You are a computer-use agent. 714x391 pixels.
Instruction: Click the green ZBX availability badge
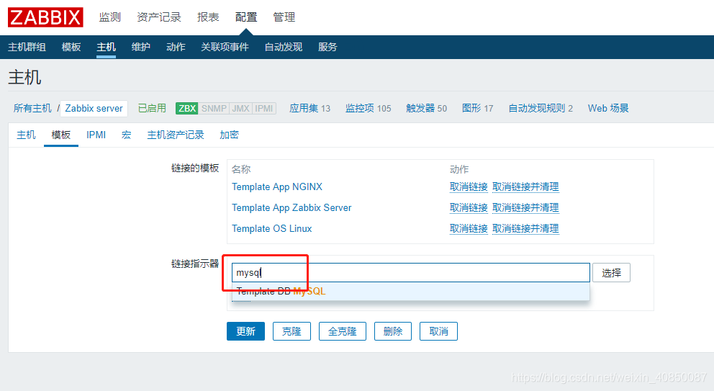tap(187, 109)
